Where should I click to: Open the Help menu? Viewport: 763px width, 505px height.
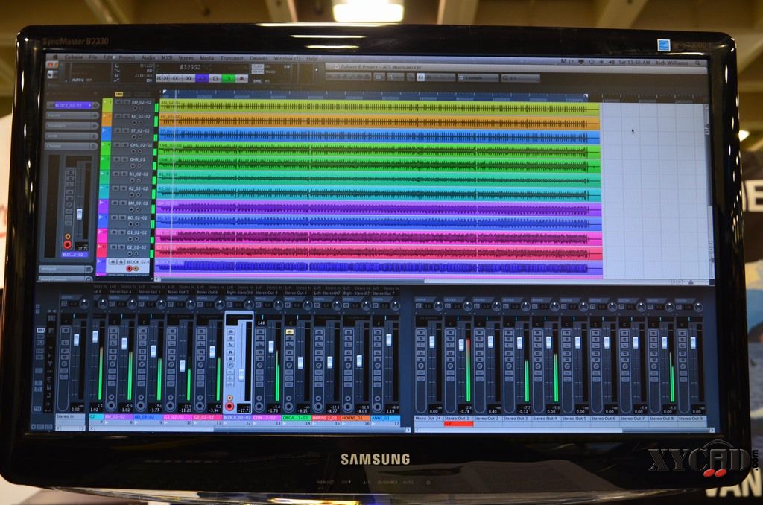(x=311, y=58)
